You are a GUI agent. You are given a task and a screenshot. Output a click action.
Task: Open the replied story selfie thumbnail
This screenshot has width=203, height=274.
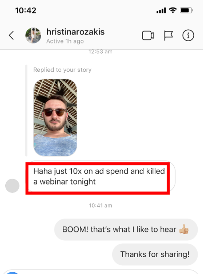coord(55,117)
